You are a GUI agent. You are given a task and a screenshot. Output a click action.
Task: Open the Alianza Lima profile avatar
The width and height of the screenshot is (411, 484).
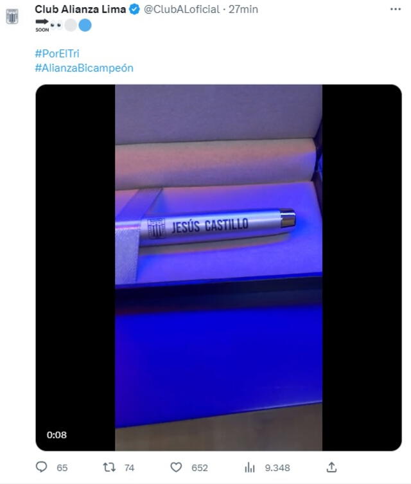(x=12, y=16)
